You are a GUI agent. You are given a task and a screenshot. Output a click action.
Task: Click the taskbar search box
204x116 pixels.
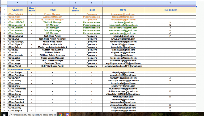pyautogui.click(x=32, y=115)
